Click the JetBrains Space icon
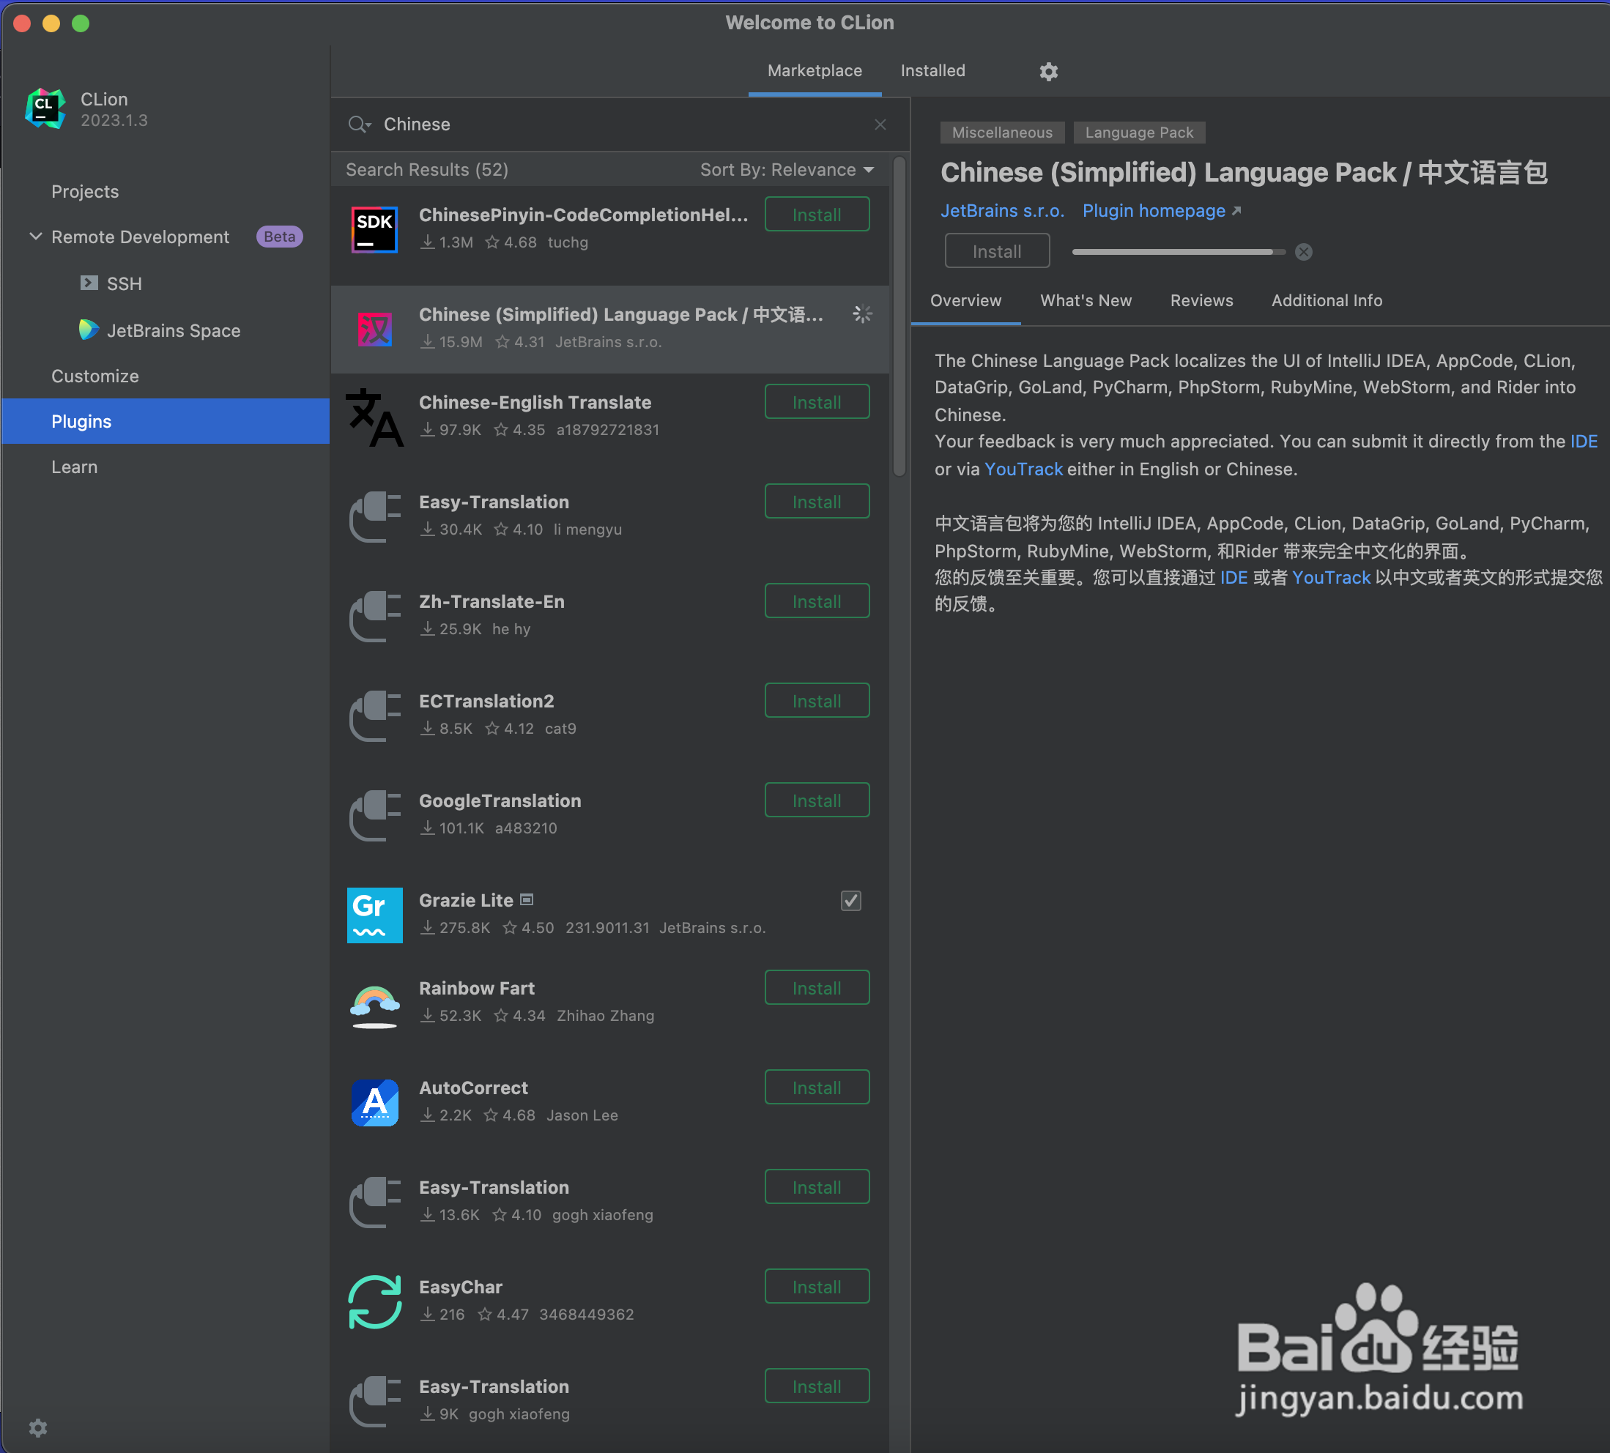The width and height of the screenshot is (1610, 1453). 89,330
